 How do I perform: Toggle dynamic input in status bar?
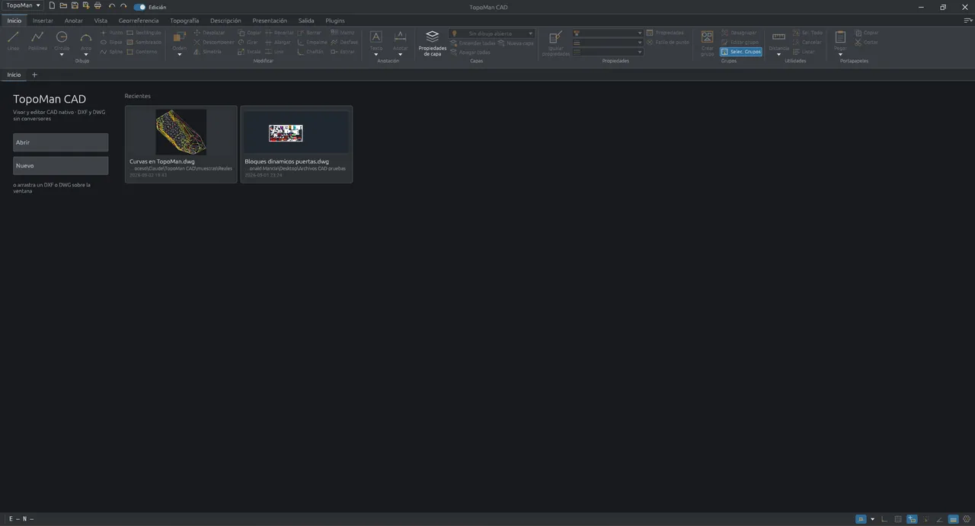pos(912,519)
